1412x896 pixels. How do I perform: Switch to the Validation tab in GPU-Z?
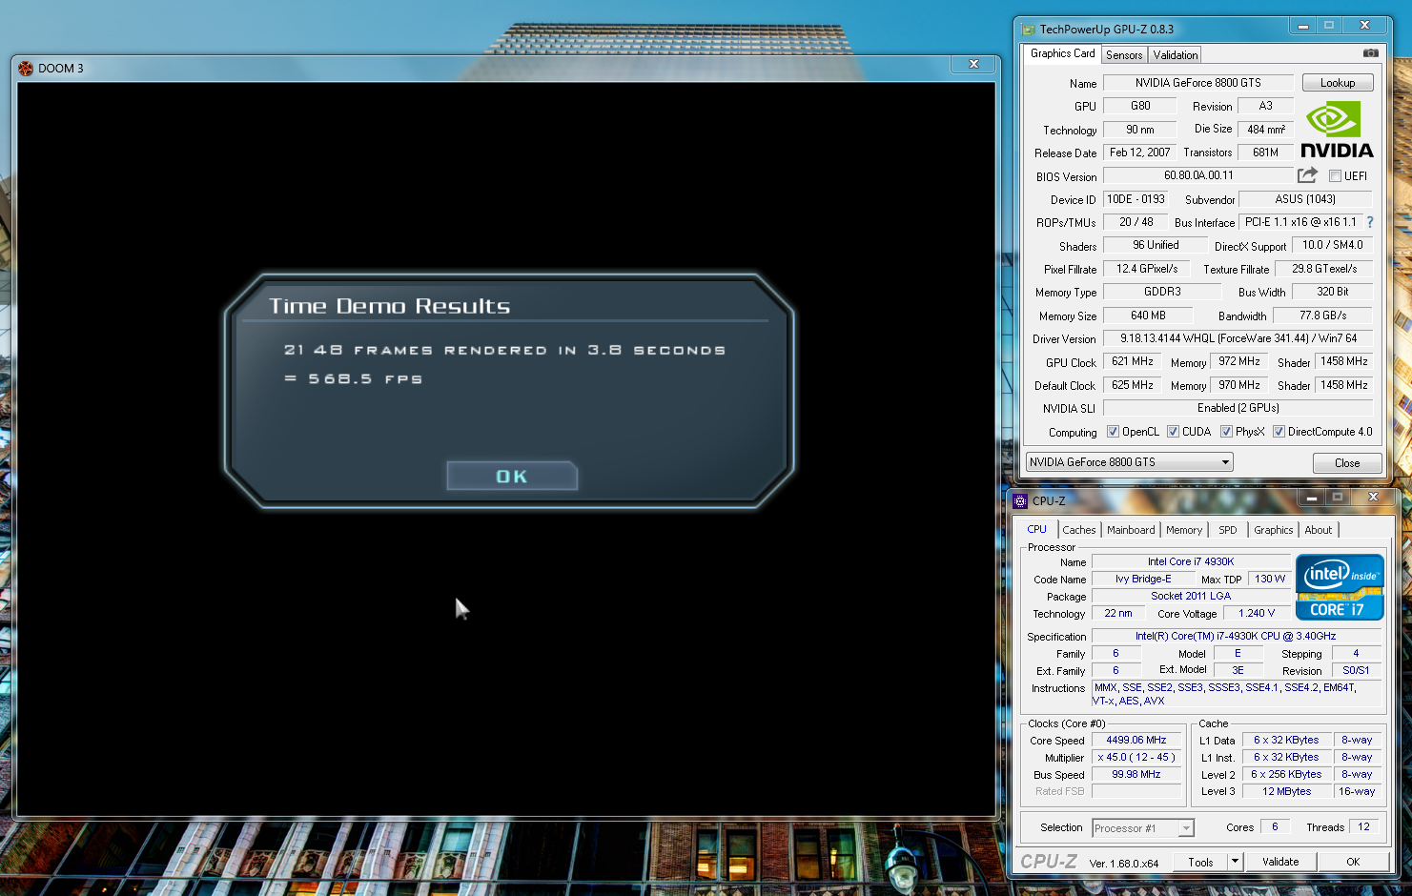coord(1175,55)
